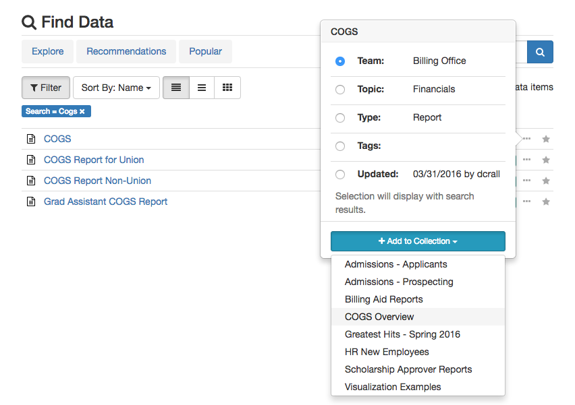Select the Team radio button
The width and height of the screenshot is (575, 405).
click(340, 61)
